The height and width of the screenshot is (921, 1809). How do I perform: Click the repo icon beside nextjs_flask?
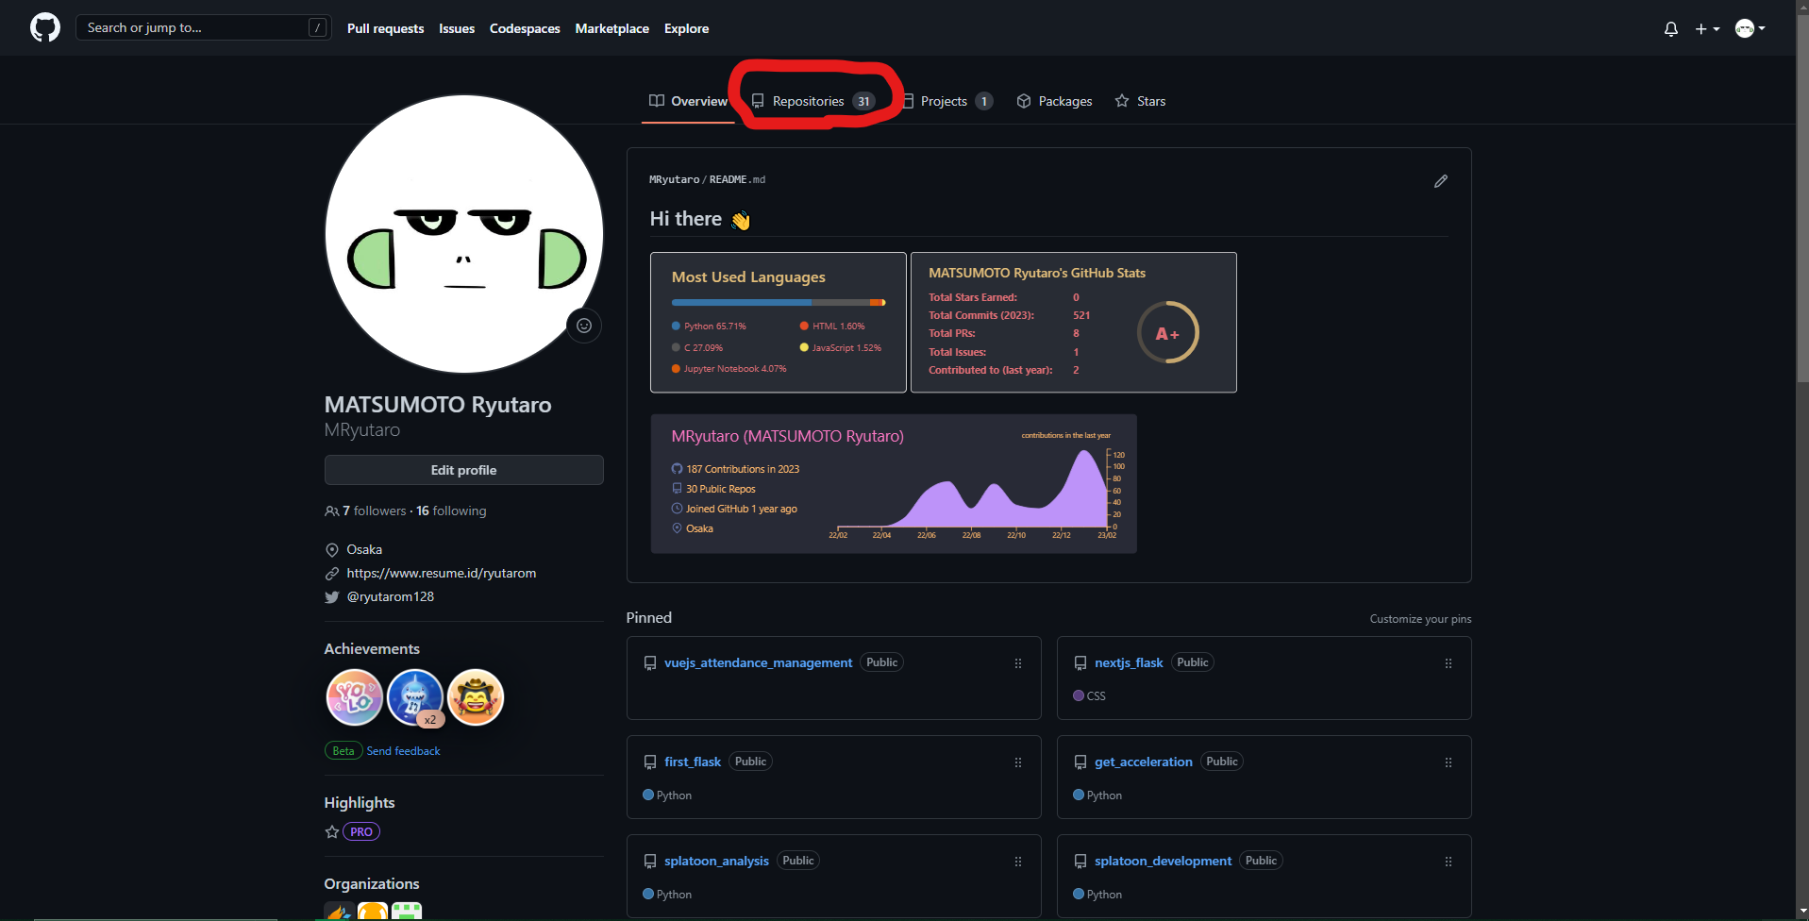click(1080, 663)
